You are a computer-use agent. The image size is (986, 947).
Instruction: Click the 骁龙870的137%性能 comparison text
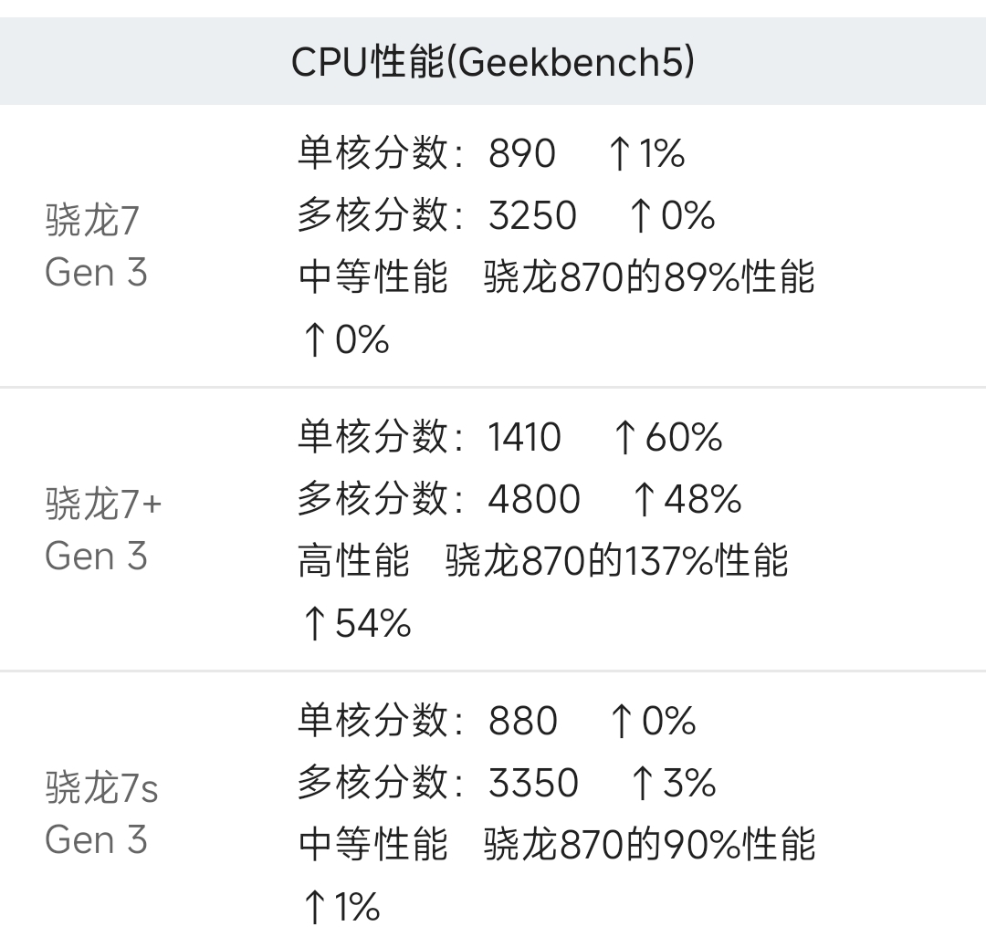616,561
